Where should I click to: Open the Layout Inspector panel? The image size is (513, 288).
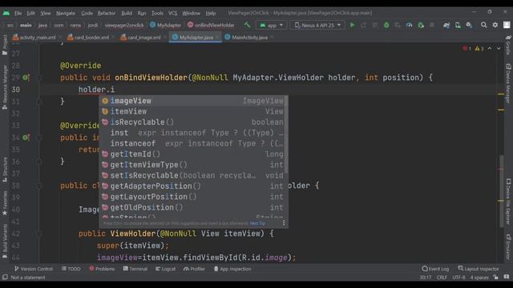tap(479, 269)
